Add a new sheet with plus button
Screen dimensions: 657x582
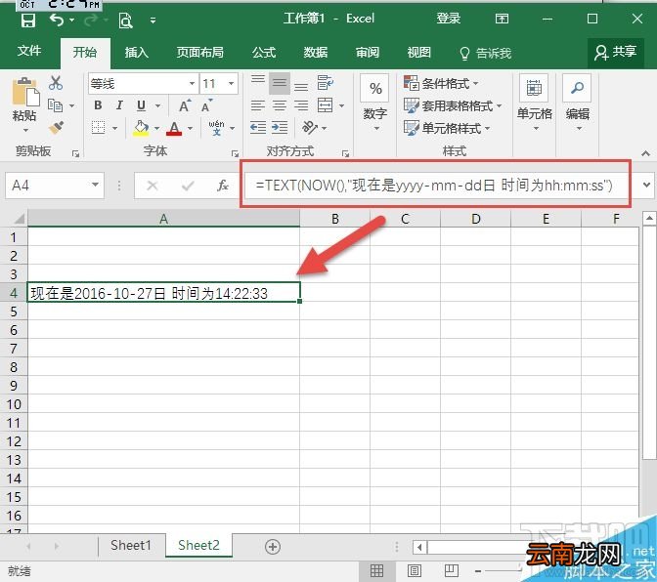(273, 547)
